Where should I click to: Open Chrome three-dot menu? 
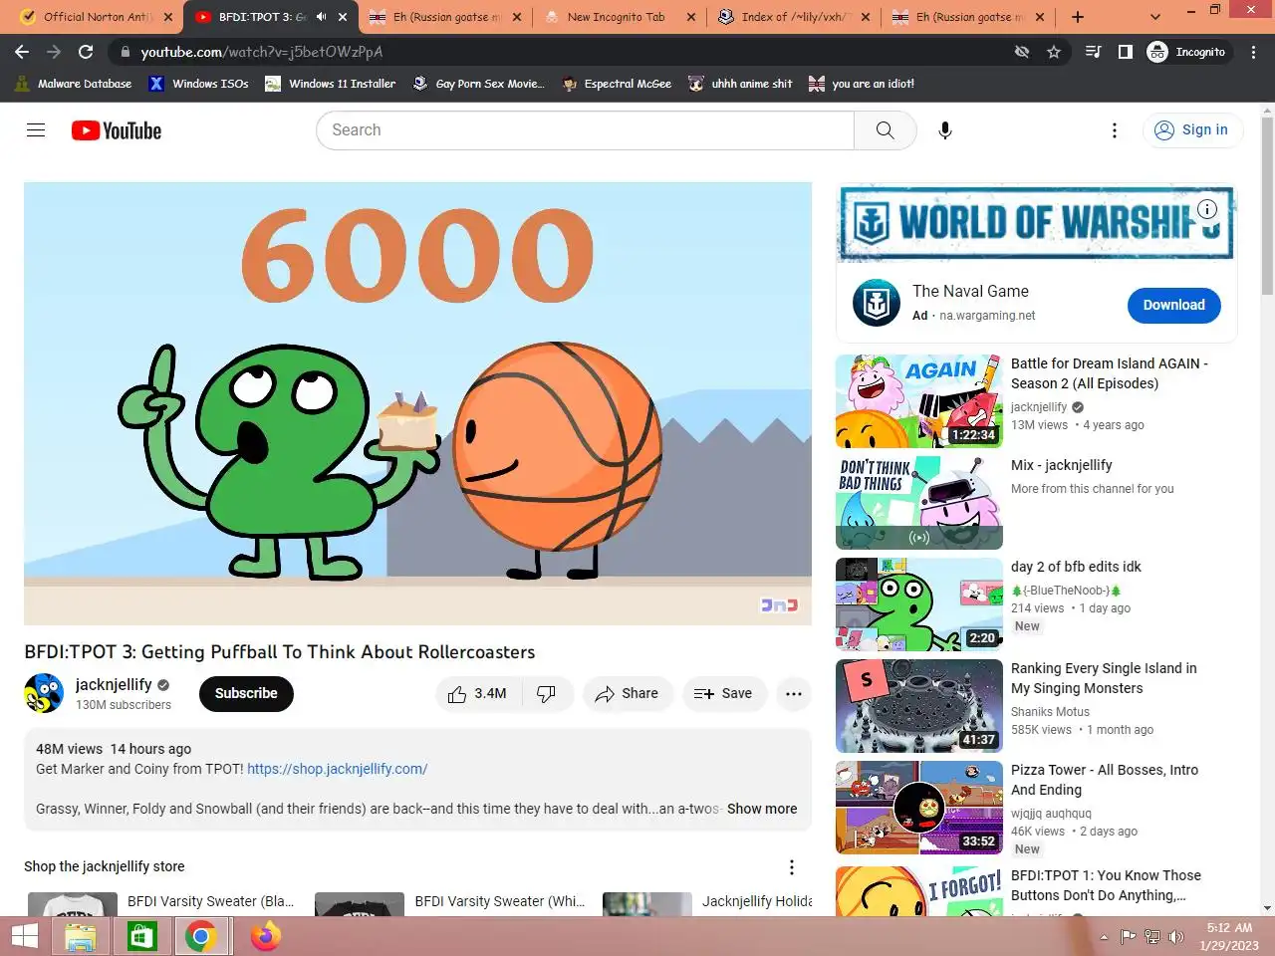1253,52
